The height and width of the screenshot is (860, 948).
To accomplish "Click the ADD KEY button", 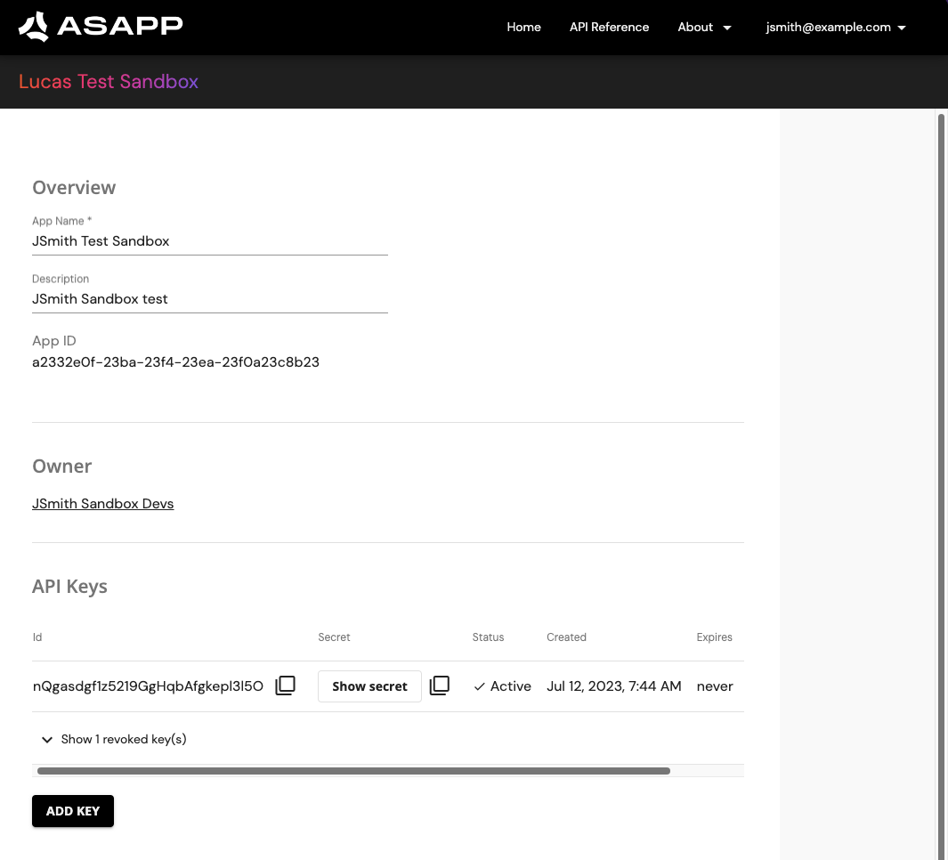I will click(x=73, y=811).
